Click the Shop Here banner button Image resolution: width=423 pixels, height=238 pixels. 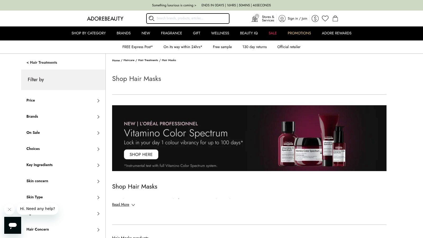pos(141,154)
